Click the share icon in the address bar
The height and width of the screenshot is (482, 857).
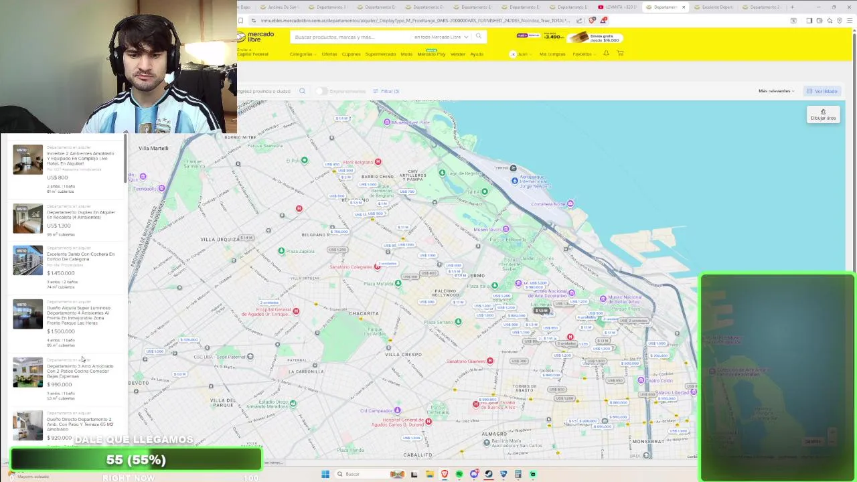point(579,21)
